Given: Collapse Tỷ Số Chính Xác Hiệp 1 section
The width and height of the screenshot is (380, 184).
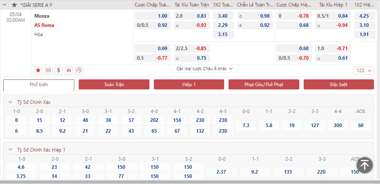Looking at the screenshot, I should pos(10,150).
